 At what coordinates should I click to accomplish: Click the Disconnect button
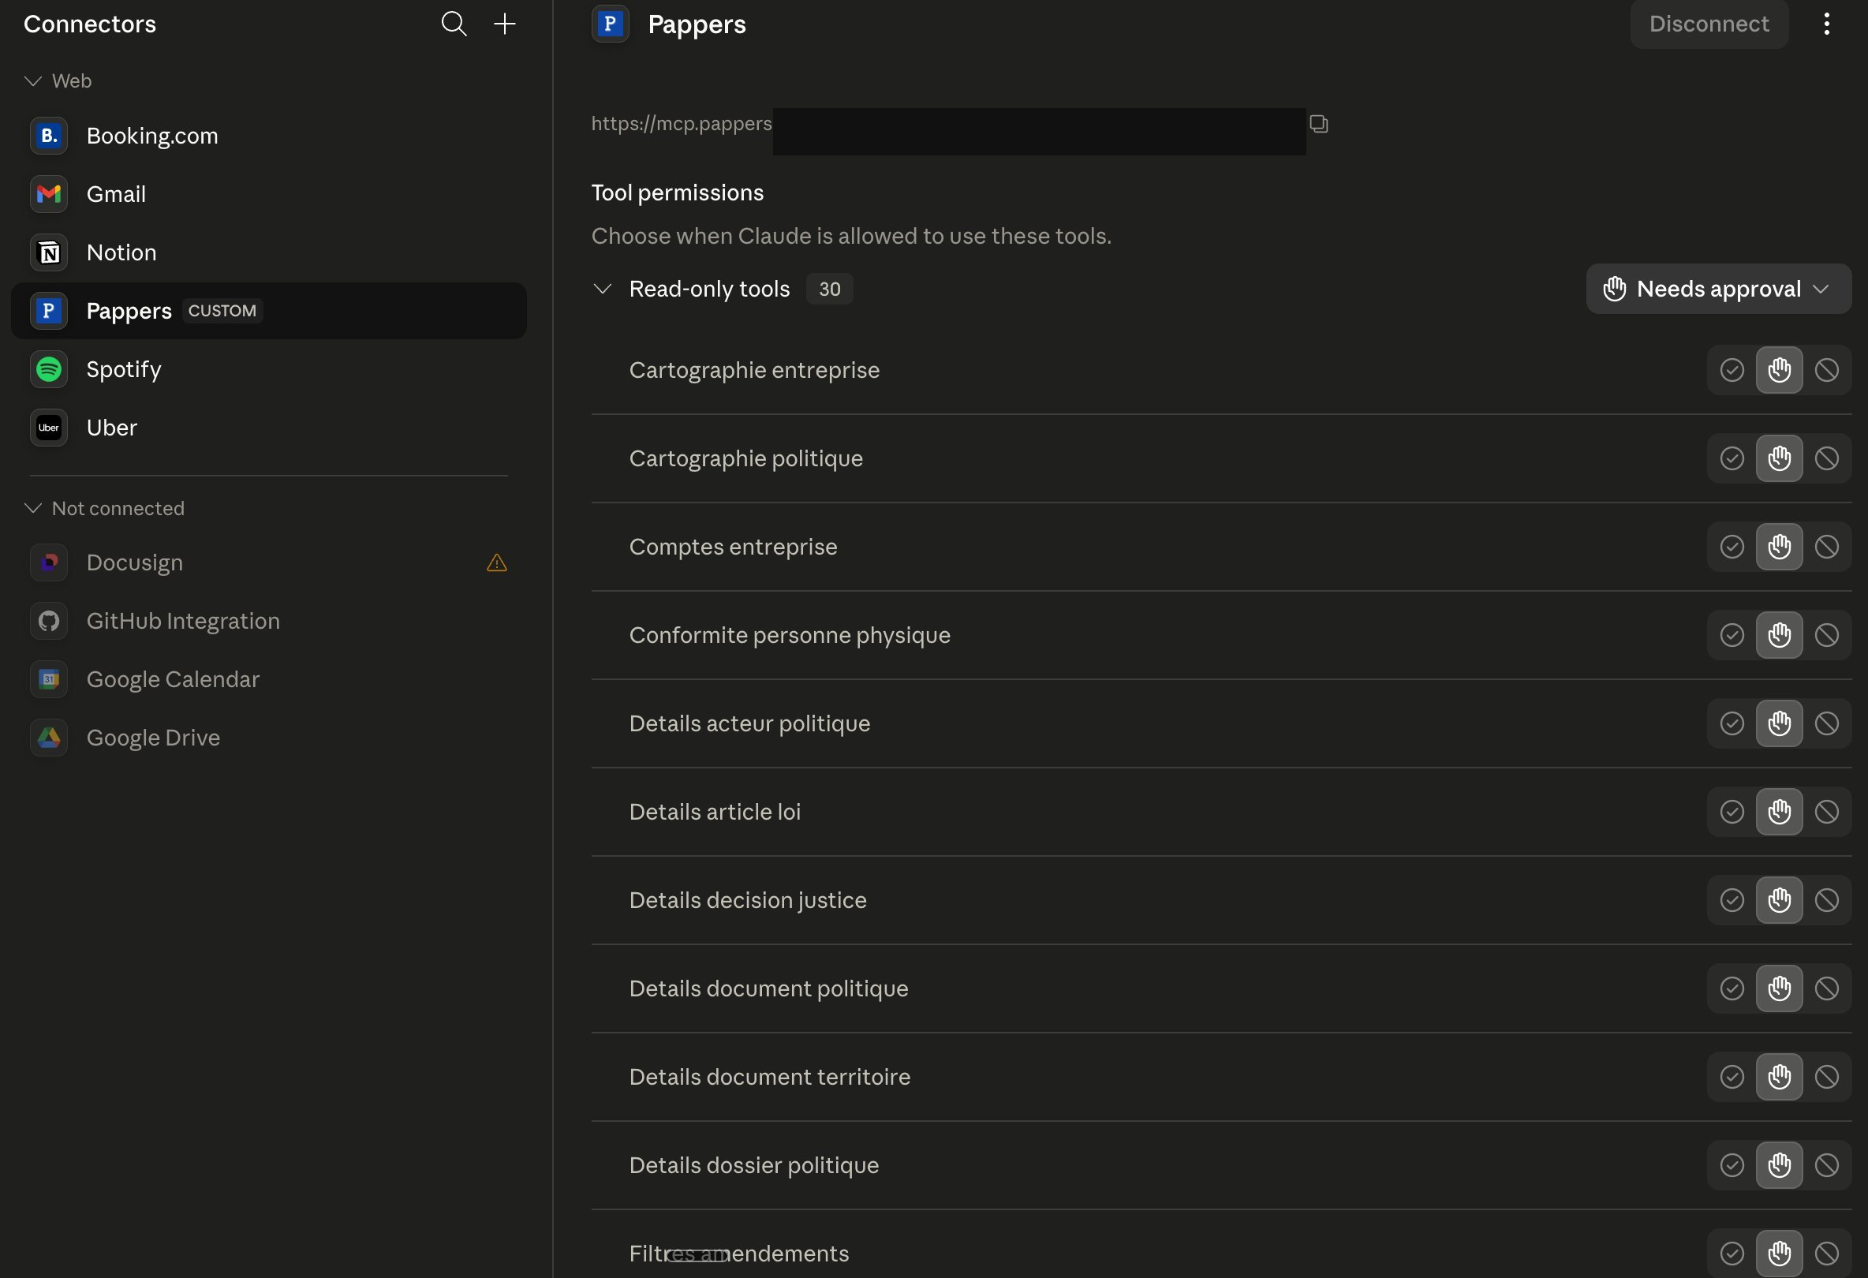point(1709,24)
